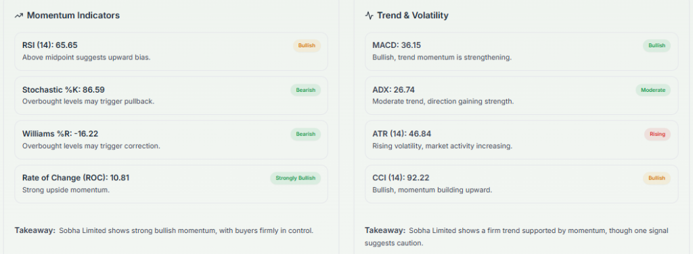Click 'Bullish, momentum building upward.' text
Screen dimensions: 693x254
(x=432, y=190)
